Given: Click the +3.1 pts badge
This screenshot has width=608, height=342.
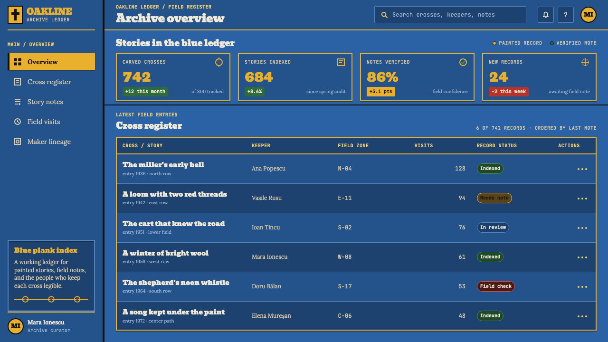Looking at the screenshot, I should [x=381, y=92].
